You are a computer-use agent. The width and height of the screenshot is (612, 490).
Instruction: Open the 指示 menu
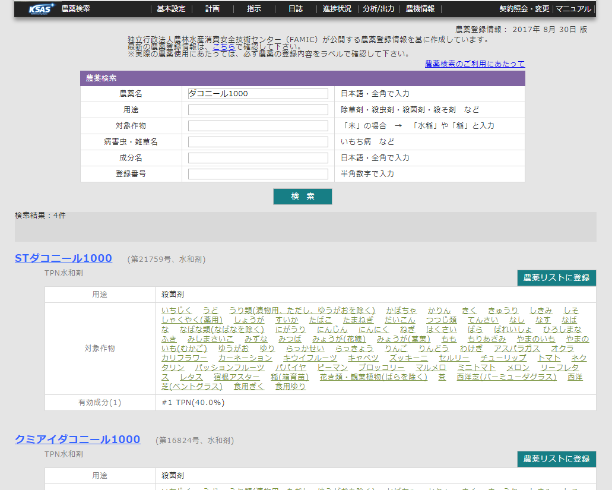tap(253, 8)
